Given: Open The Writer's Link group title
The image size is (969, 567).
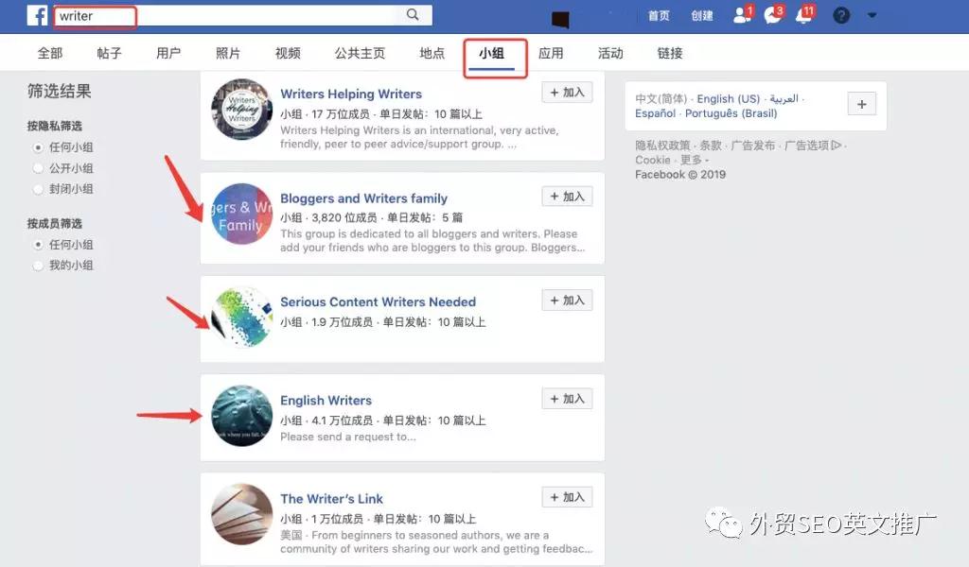Looking at the screenshot, I should (331, 499).
